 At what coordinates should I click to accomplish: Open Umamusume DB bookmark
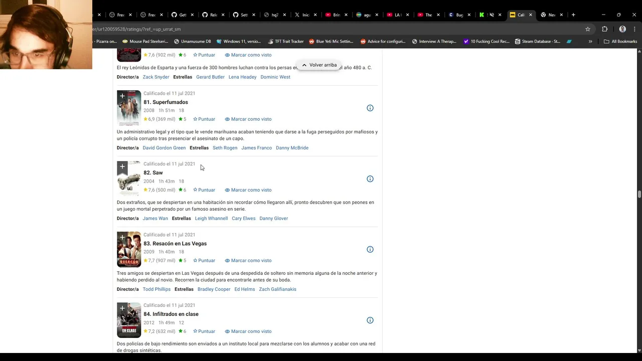point(192,42)
